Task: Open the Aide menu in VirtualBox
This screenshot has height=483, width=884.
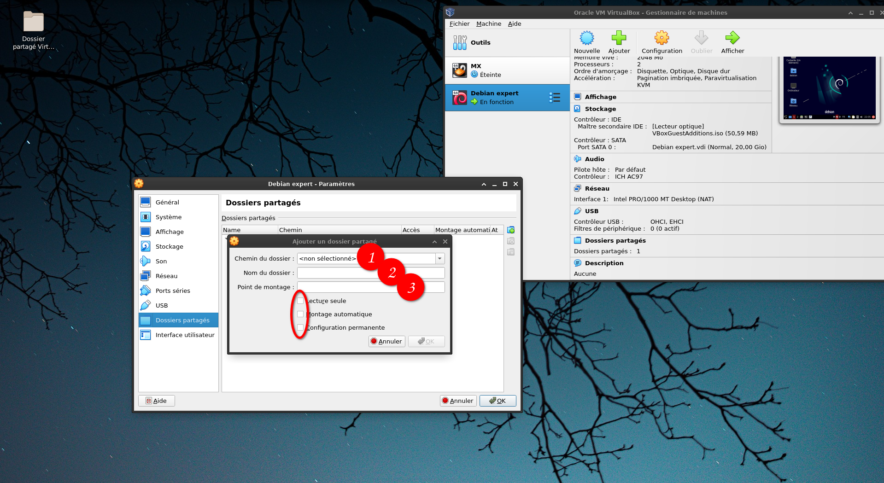Action: pyautogui.click(x=515, y=23)
